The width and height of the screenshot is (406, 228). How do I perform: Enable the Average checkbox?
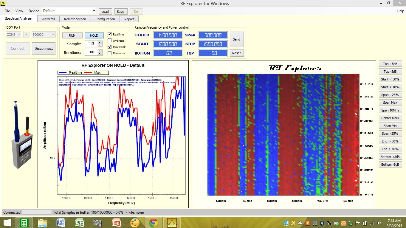tap(110, 41)
